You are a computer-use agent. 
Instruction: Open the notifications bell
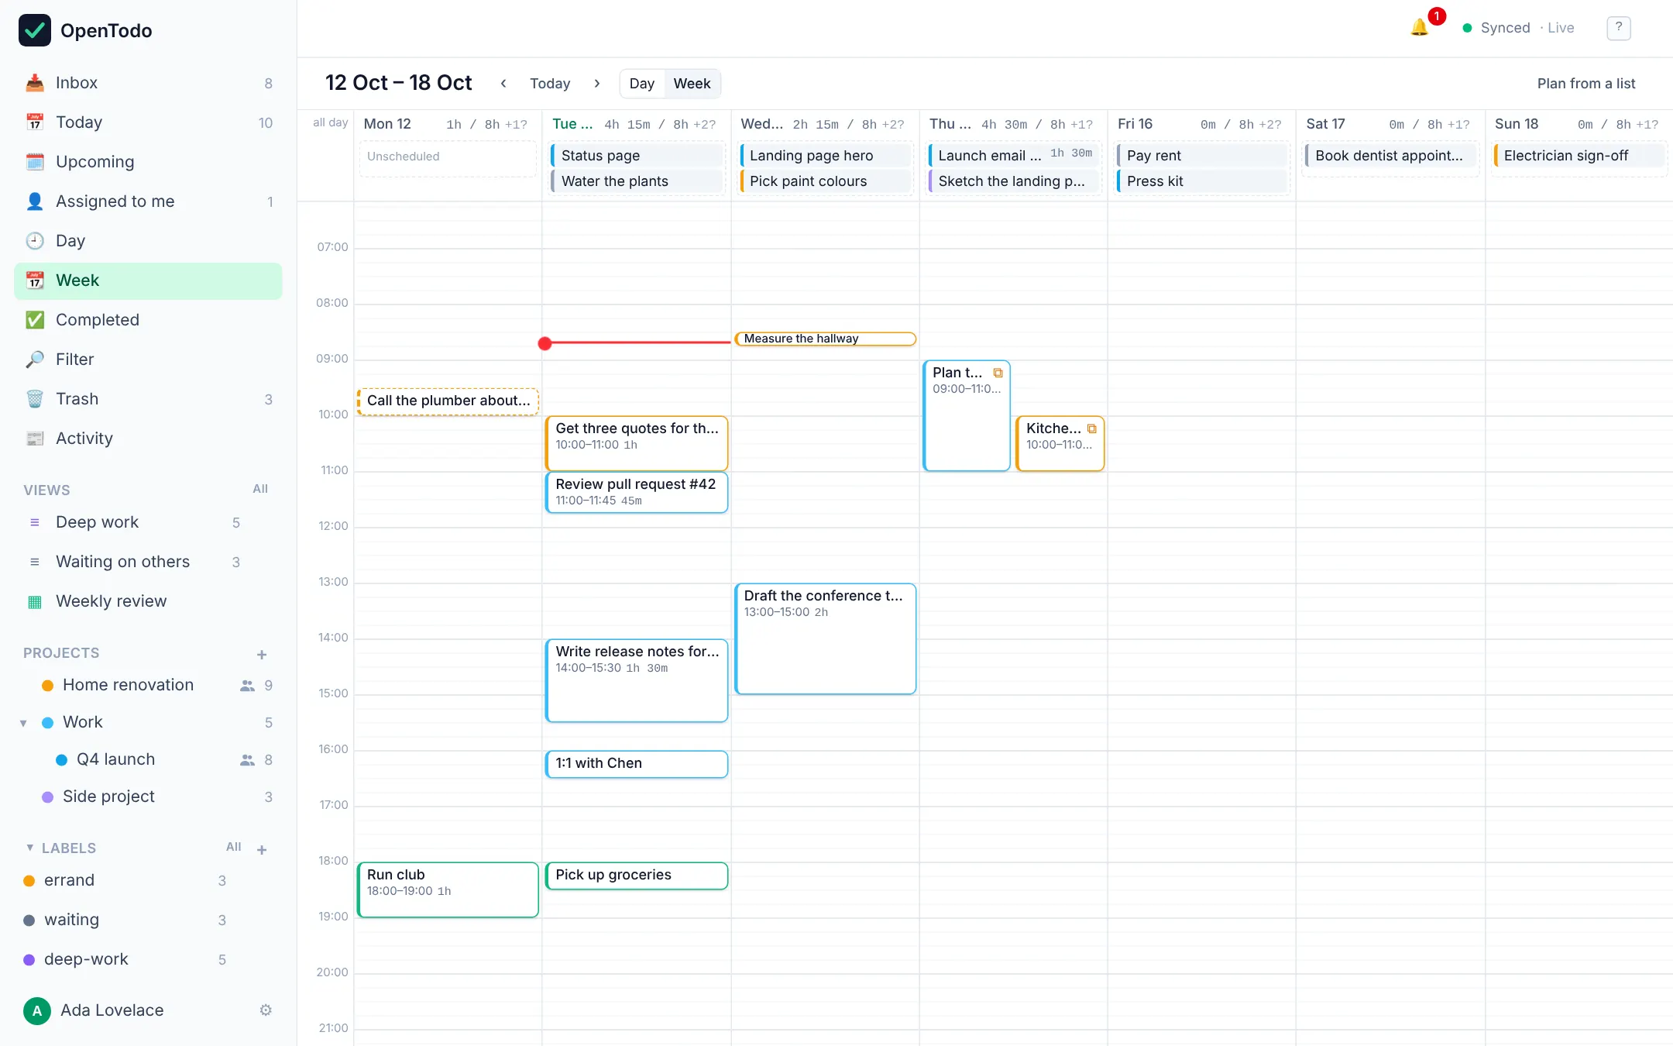1419,28
